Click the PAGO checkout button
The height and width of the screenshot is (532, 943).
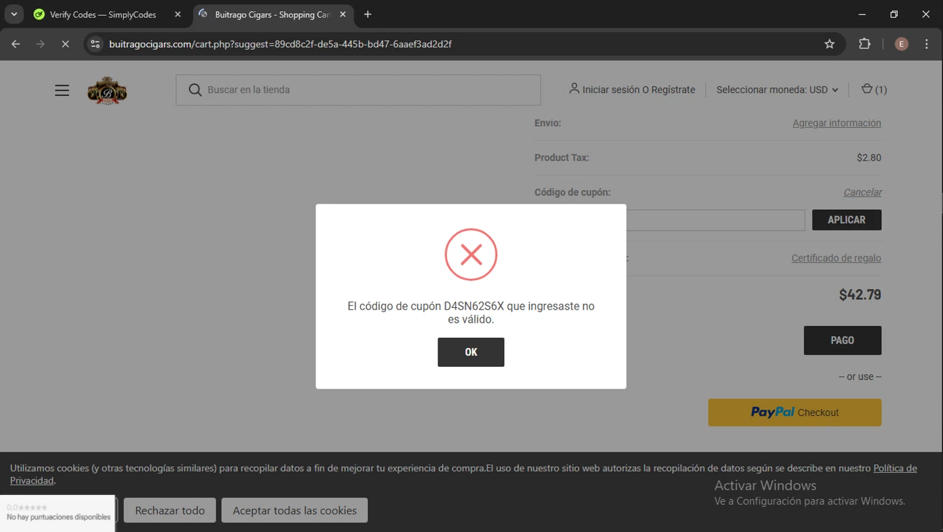tap(842, 340)
